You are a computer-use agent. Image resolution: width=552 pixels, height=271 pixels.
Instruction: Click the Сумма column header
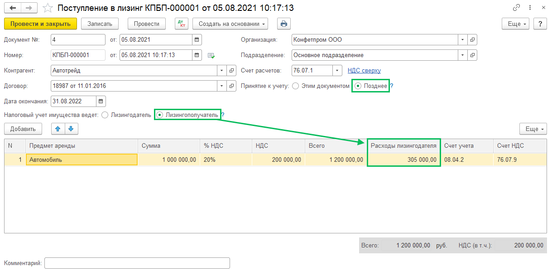169,146
